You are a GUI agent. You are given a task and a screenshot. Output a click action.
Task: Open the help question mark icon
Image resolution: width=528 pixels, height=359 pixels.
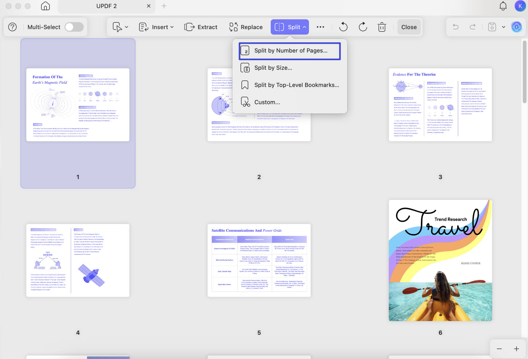point(12,27)
